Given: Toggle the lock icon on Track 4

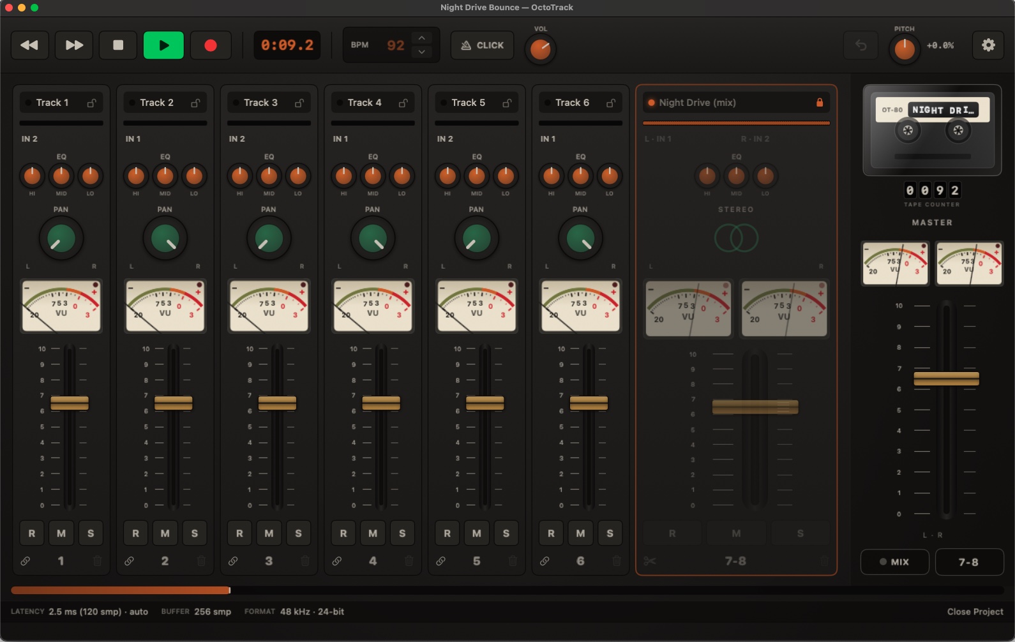Looking at the screenshot, I should click(403, 103).
